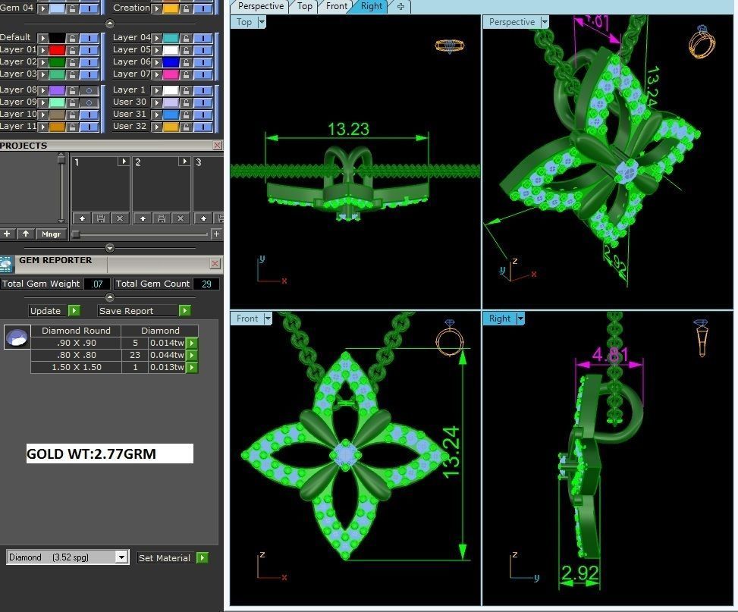The image size is (738, 612).
Task: Click lock icon for User 31
Action: point(186,115)
